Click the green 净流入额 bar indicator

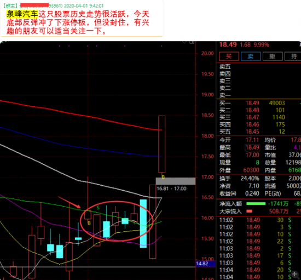click(x=256, y=204)
